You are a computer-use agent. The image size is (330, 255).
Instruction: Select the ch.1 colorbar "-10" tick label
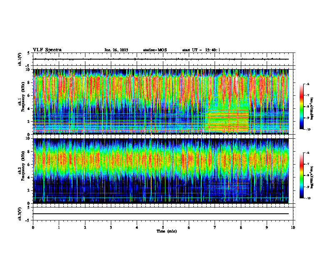click(x=308, y=130)
